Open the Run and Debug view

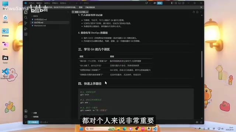tap(26, 29)
